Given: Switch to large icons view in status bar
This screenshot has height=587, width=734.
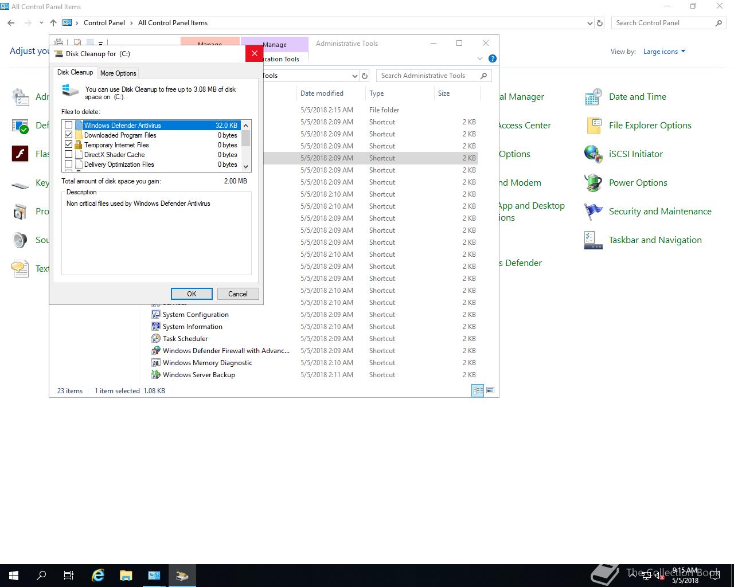Looking at the screenshot, I should pyautogui.click(x=490, y=390).
